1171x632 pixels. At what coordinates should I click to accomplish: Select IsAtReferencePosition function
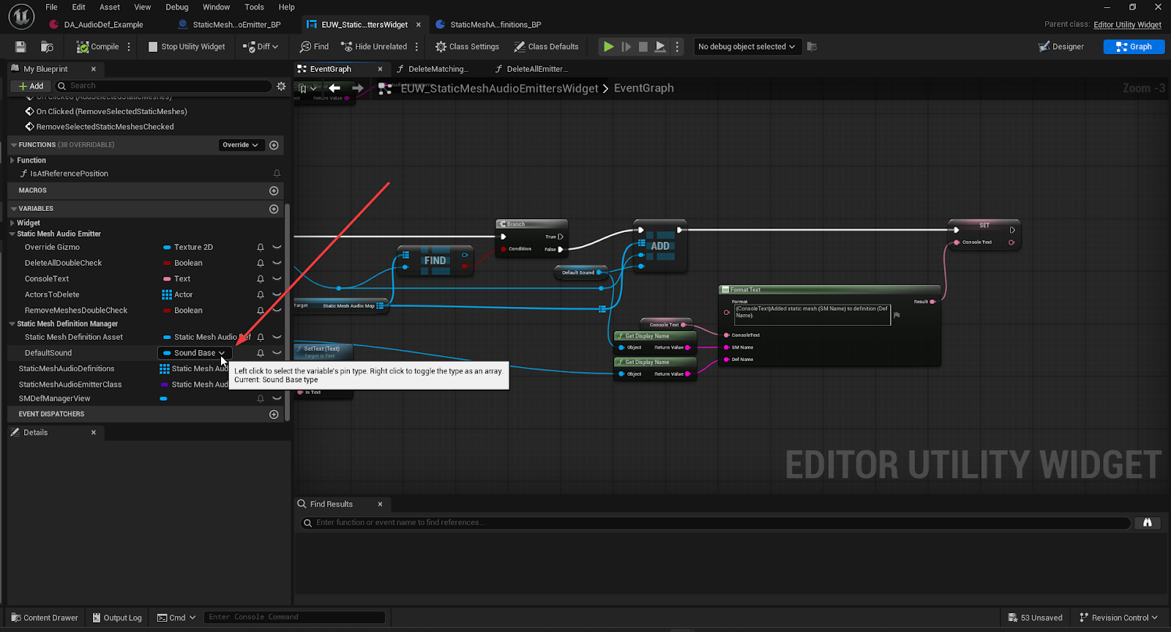(x=69, y=174)
